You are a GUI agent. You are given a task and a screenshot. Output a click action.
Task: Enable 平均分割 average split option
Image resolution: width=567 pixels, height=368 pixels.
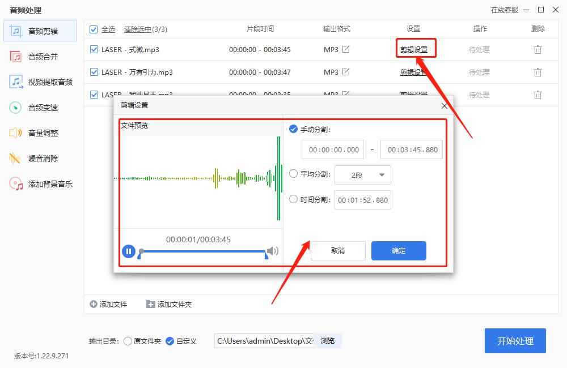(293, 174)
